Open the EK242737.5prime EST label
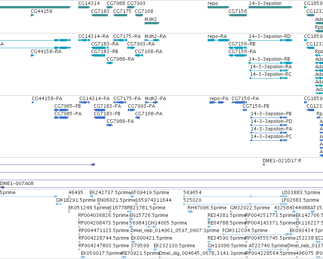 pos(110,193)
